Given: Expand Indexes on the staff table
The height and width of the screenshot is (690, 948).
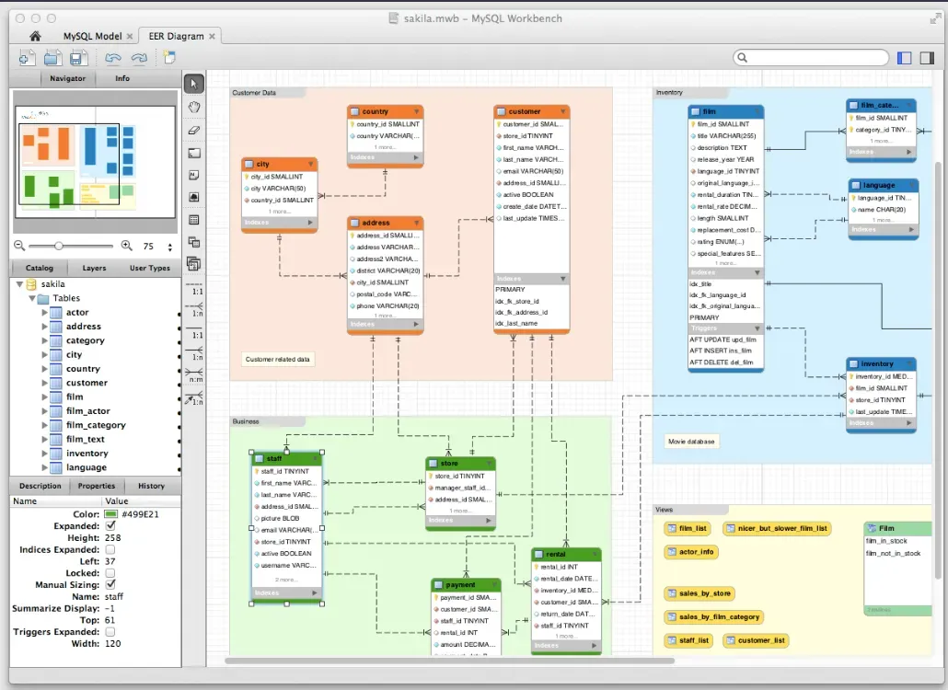Looking at the screenshot, I should click(x=315, y=592).
